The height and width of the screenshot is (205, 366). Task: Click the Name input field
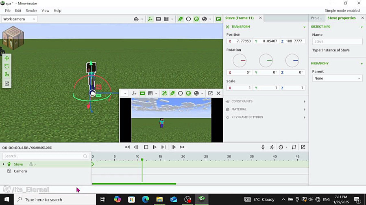(337, 41)
